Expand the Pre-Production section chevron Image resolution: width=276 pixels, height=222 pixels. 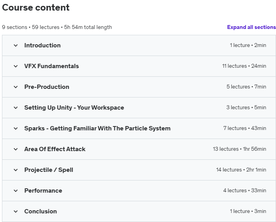pyautogui.click(x=16, y=87)
